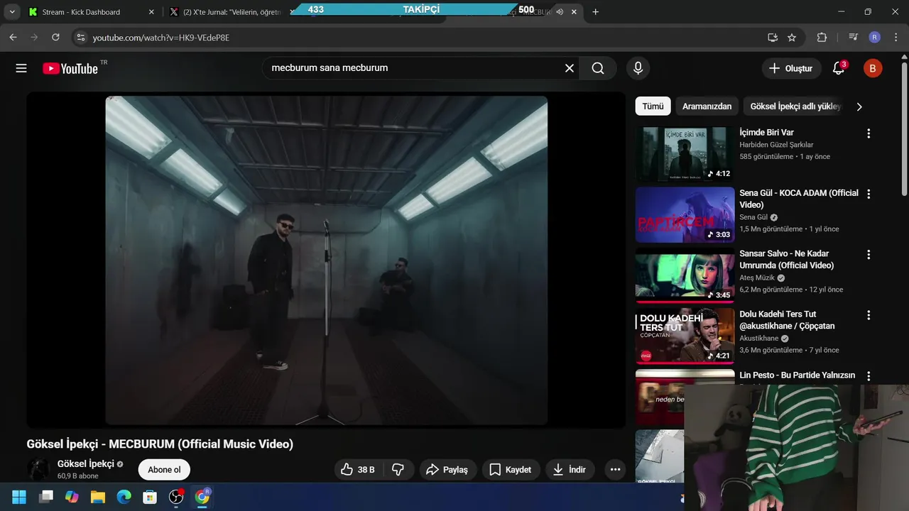Open Ateş Müzik channel name
Viewport: 909px width, 511px height.
pos(756,278)
